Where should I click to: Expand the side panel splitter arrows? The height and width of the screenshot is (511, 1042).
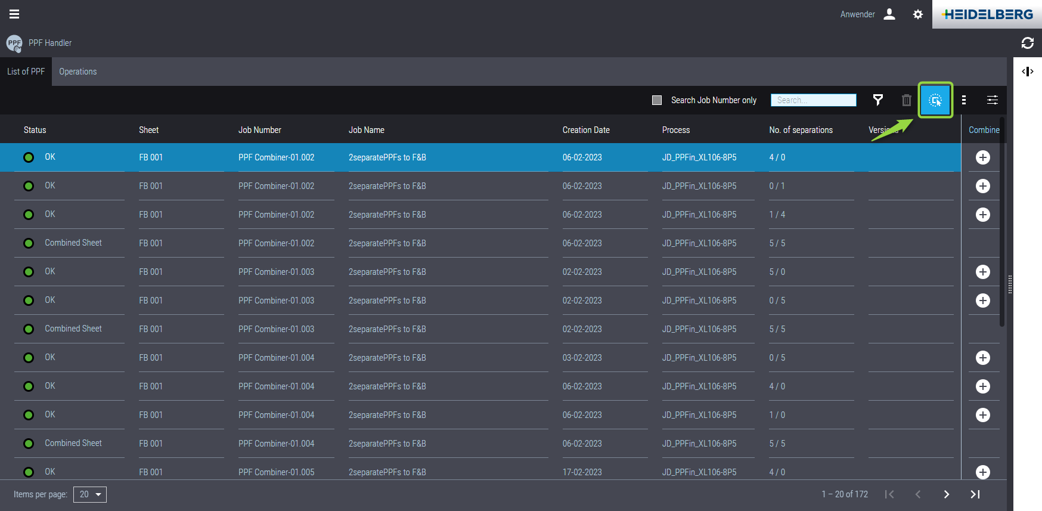(1027, 72)
